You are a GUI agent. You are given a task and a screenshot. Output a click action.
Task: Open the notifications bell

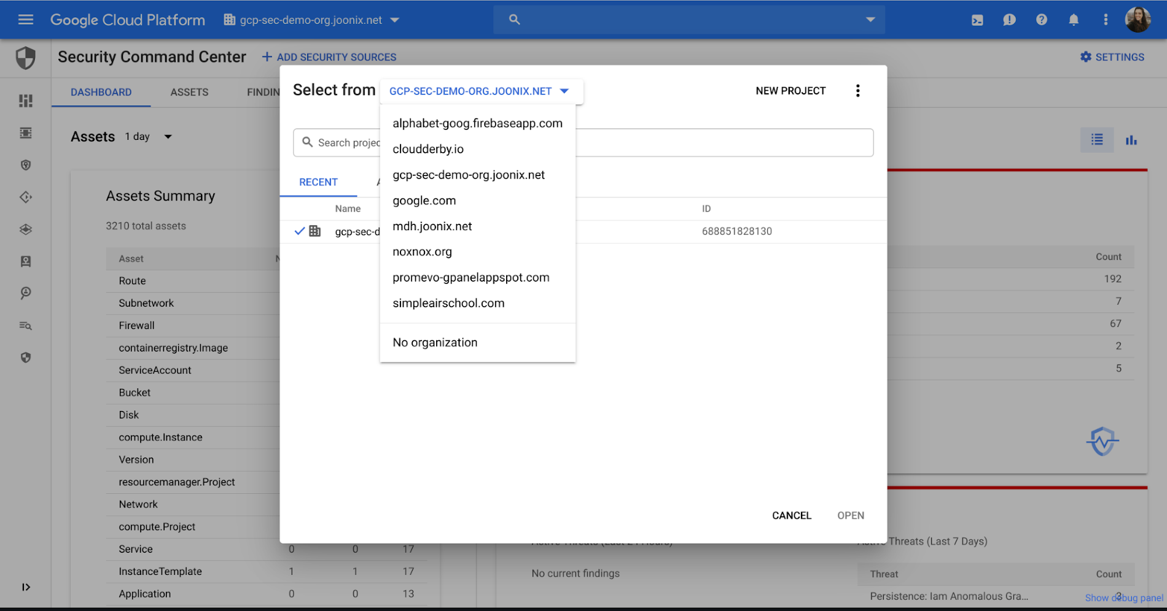pos(1074,20)
